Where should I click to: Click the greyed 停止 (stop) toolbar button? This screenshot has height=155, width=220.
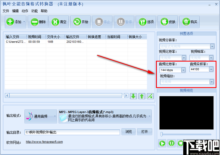(102, 22)
